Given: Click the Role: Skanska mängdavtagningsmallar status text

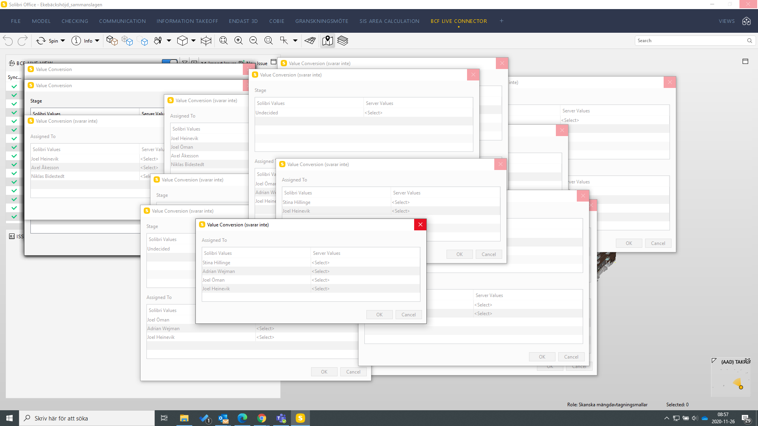Looking at the screenshot, I should (x=607, y=405).
